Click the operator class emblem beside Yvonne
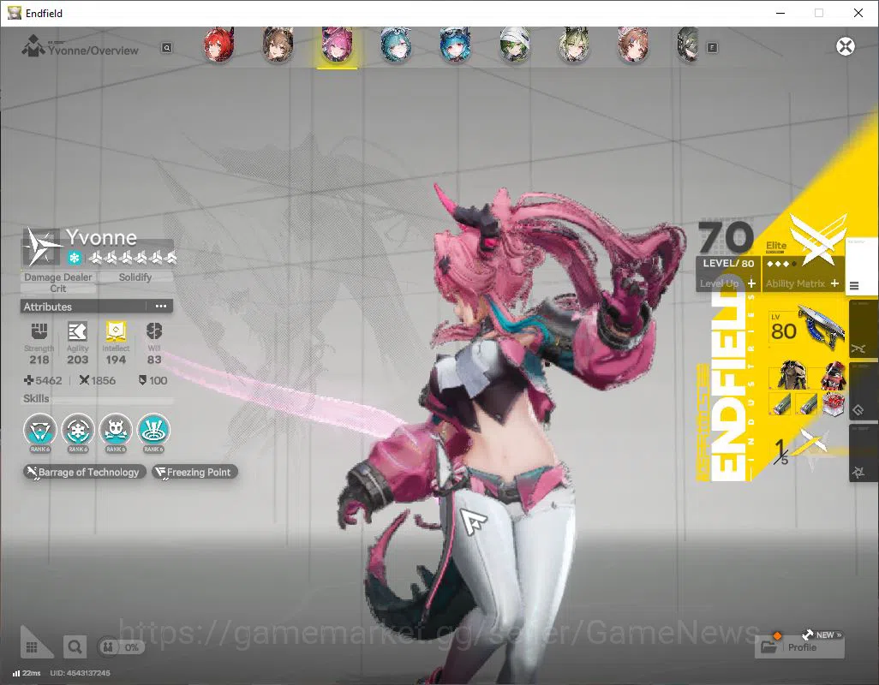This screenshot has width=879, height=685. 41,247
